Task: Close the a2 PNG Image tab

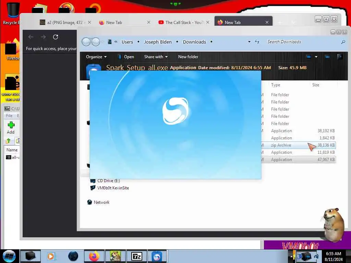Action: (x=89, y=22)
